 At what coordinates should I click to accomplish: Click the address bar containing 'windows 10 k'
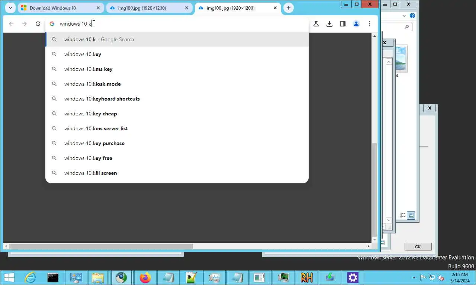(177, 24)
